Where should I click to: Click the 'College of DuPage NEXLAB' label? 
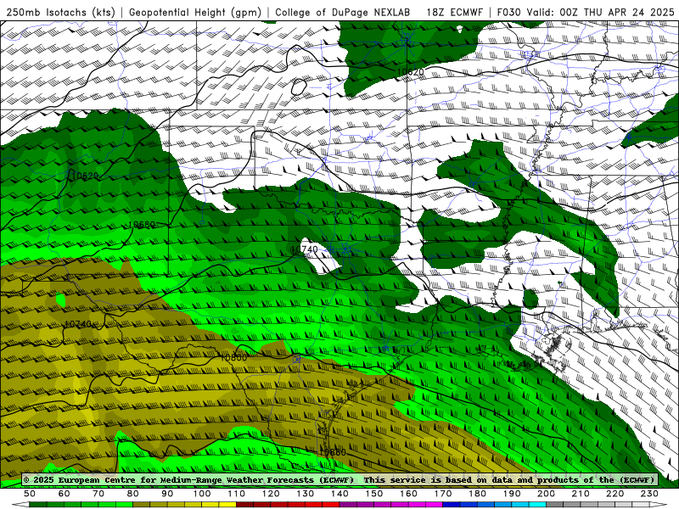click(x=343, y=13)
